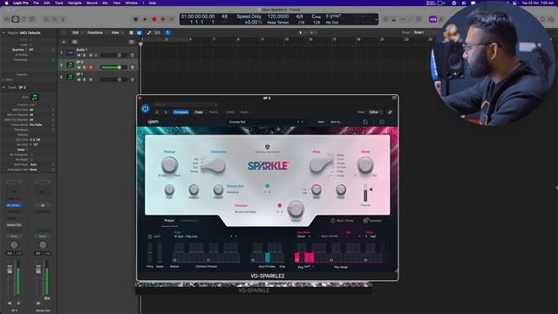The image size is (558, 314).
Task: Open the Track menu
Action: 59,3
